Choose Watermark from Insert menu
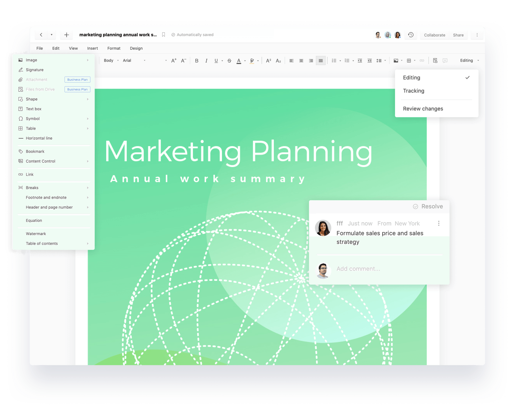Image resolution: width=516 pixels, height=414 pixels. [36, 234]
